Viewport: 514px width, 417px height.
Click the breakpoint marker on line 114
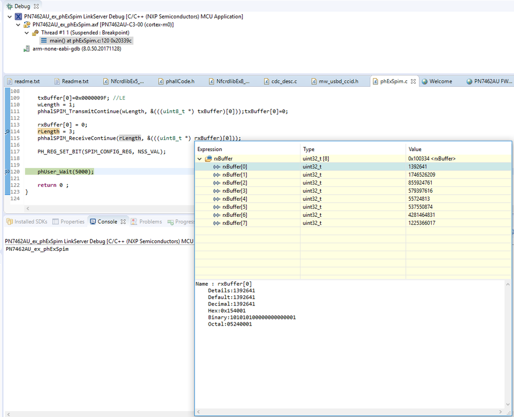pos(7,131)
